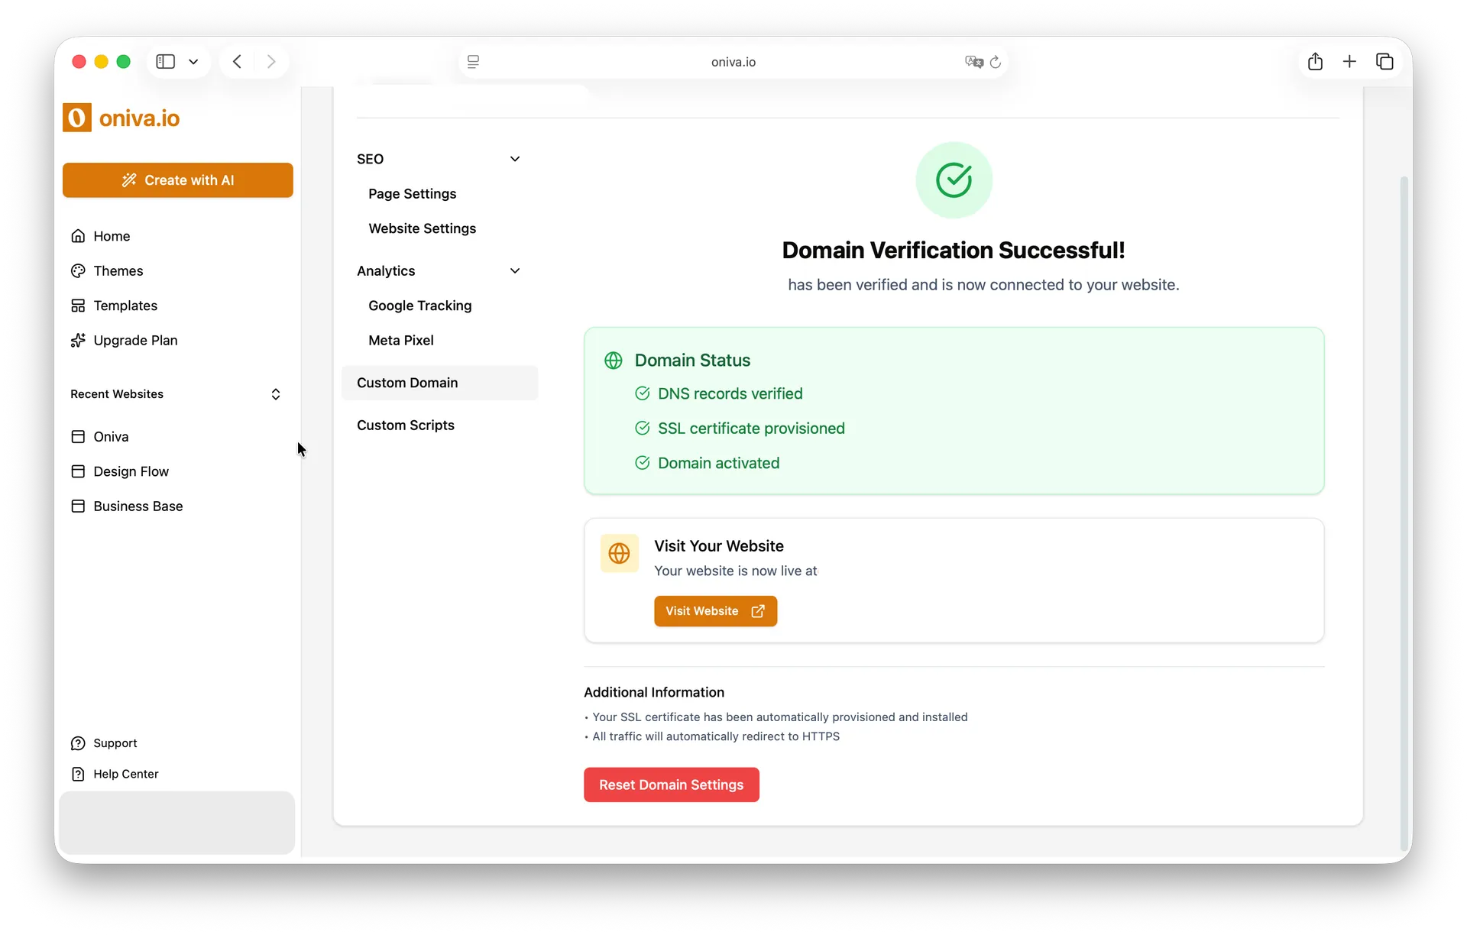This screenshot has width=1467, height=935.
Task: Open the Share menu in Safari
Action: 1315,61
